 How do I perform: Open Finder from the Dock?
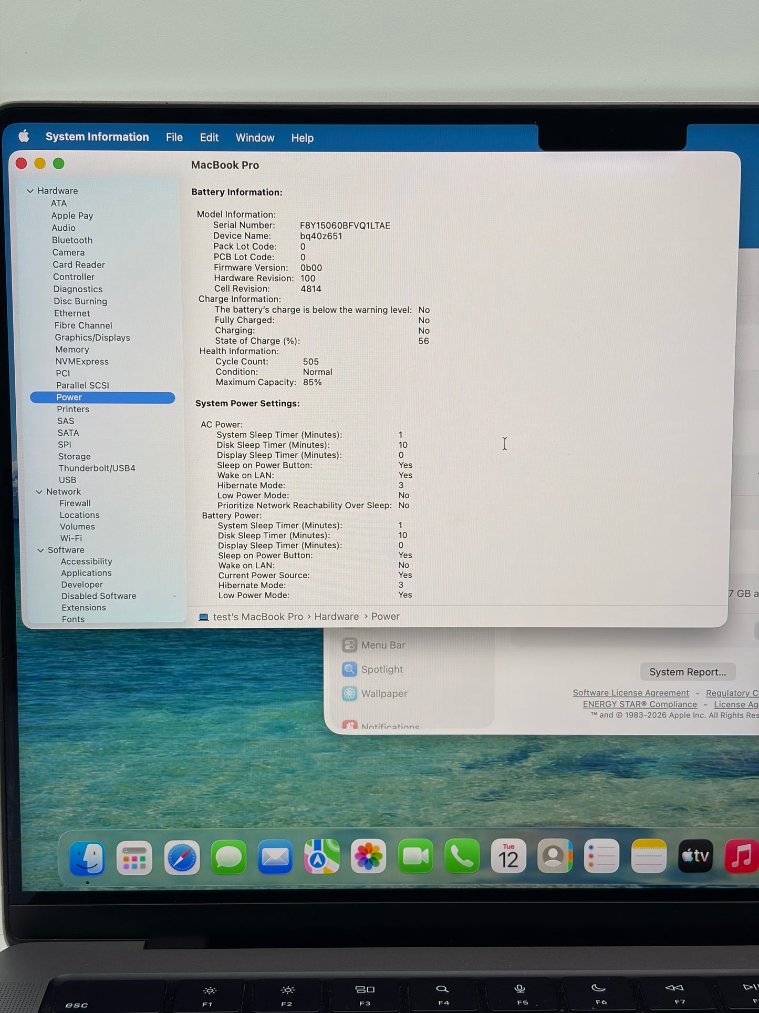87,858
